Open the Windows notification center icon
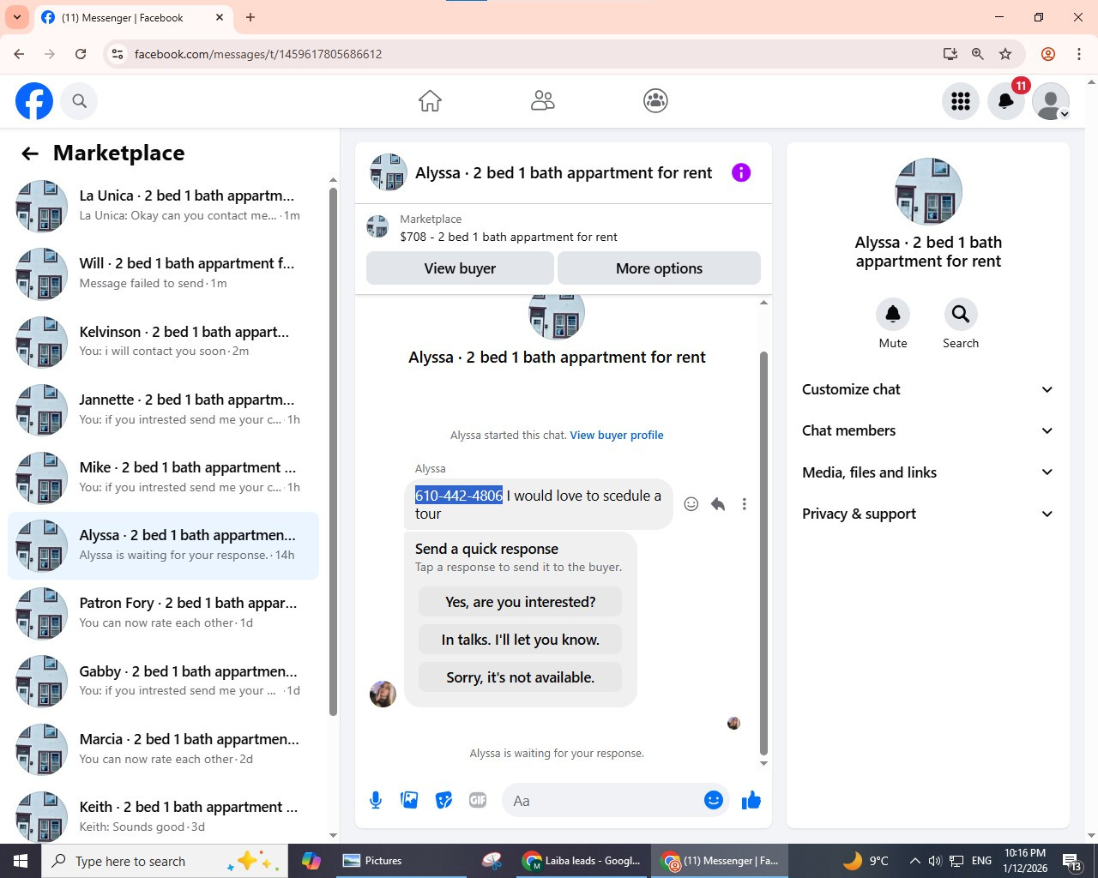 click(x=1072, y=861)
